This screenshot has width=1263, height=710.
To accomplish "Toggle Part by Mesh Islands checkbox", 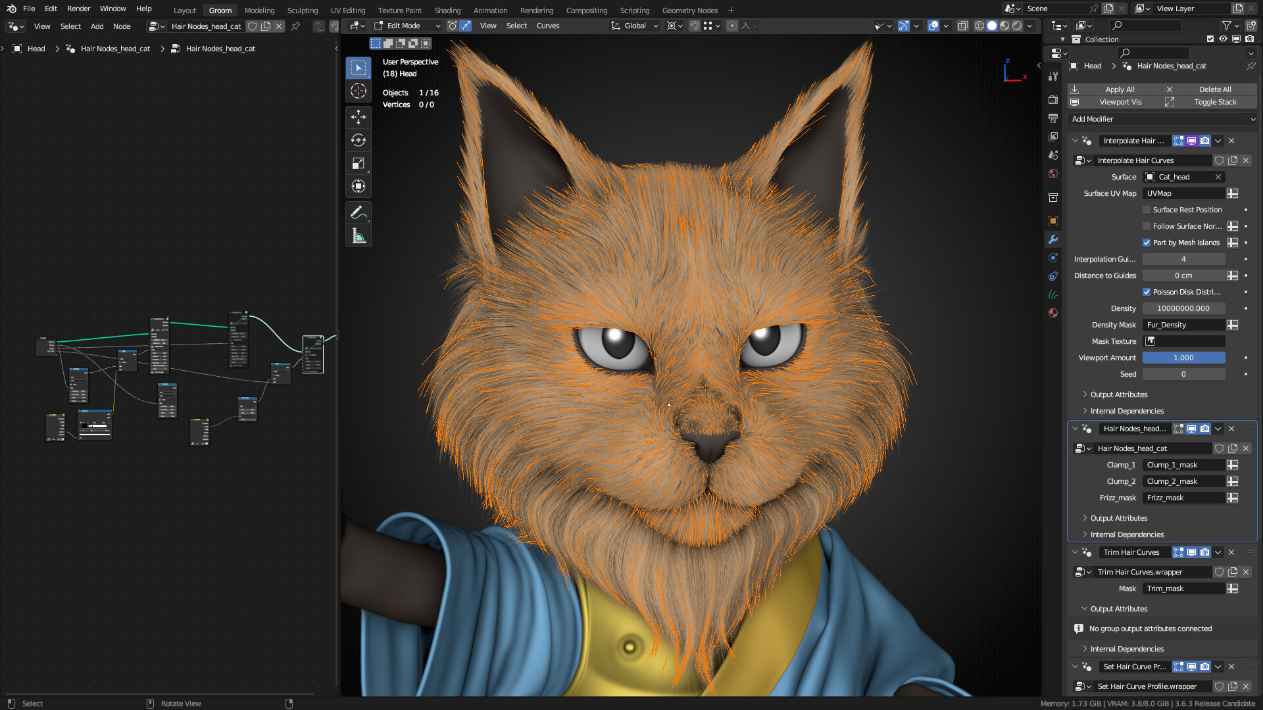I will 1147,242.
